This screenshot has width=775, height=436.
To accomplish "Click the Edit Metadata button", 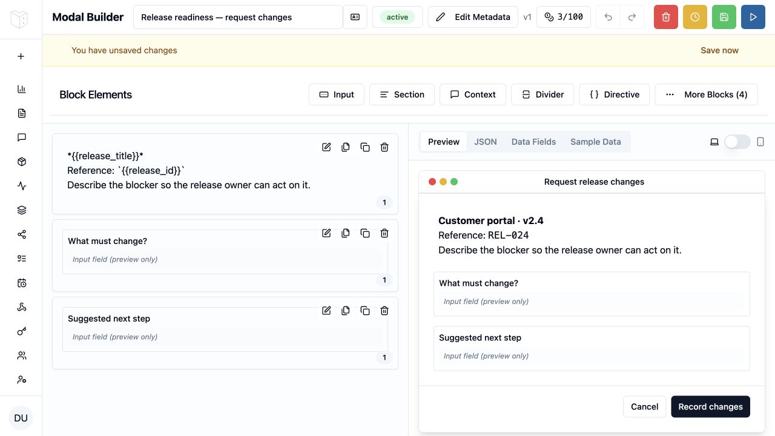I will pos(473,17).
